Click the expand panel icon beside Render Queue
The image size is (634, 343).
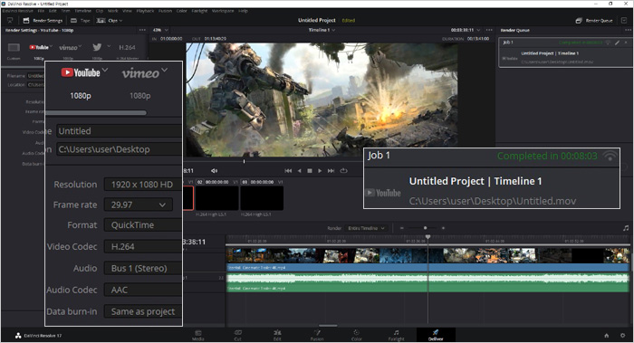(624, 20)
